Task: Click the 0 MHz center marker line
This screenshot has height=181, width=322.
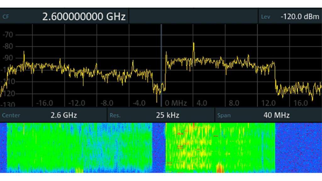Action: tap(161, 65)
